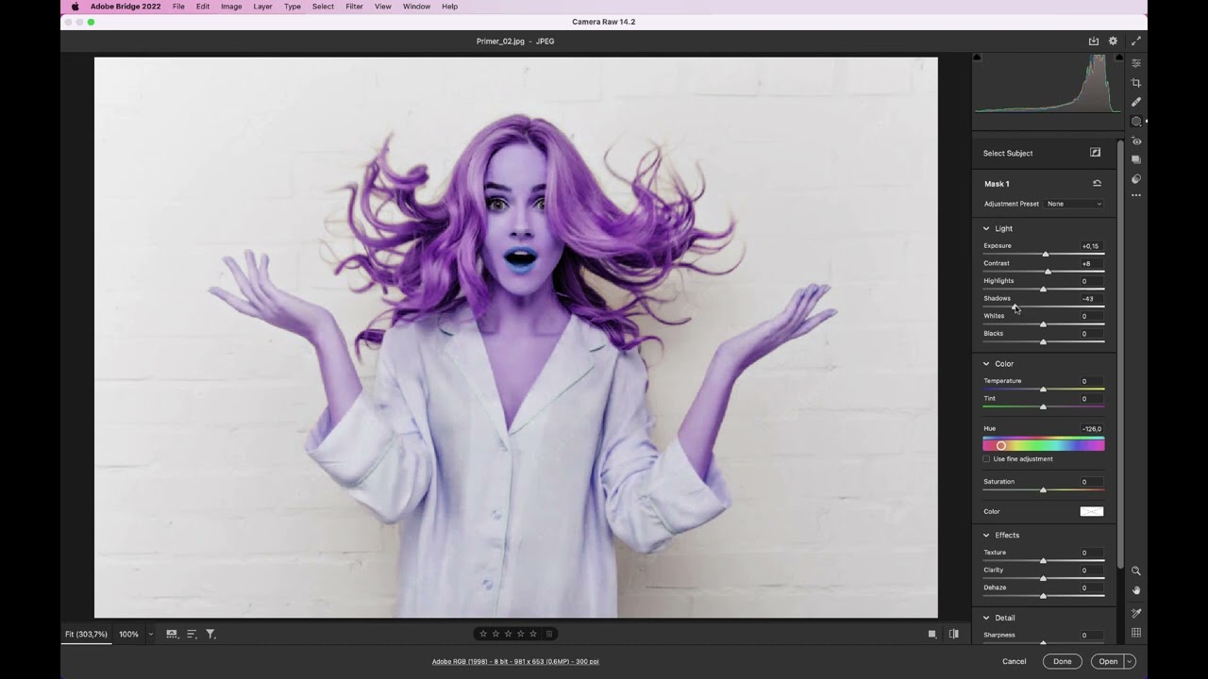Click the Hue color strip marker

pyautogui.click(x=1001, y=444)
